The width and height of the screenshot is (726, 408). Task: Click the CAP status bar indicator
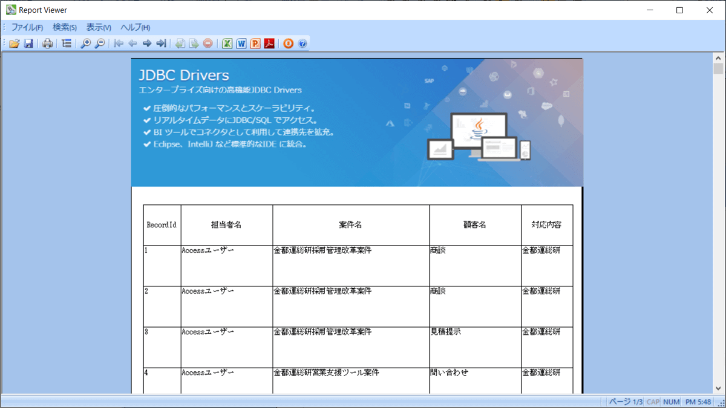653,401
